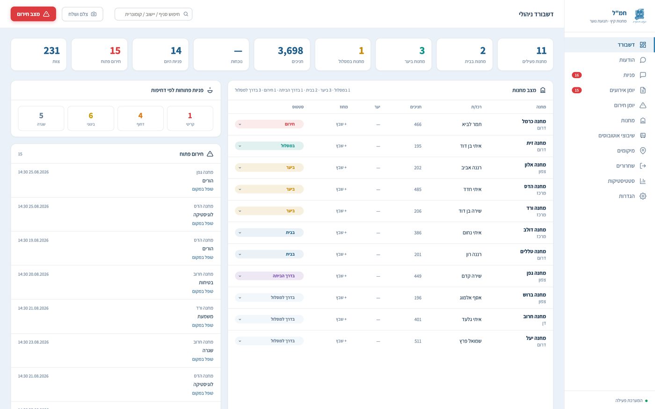Click '+ שבץ' in the מחנה דולב row
This screenshot has width=655, height=409.
click(342, 232)
